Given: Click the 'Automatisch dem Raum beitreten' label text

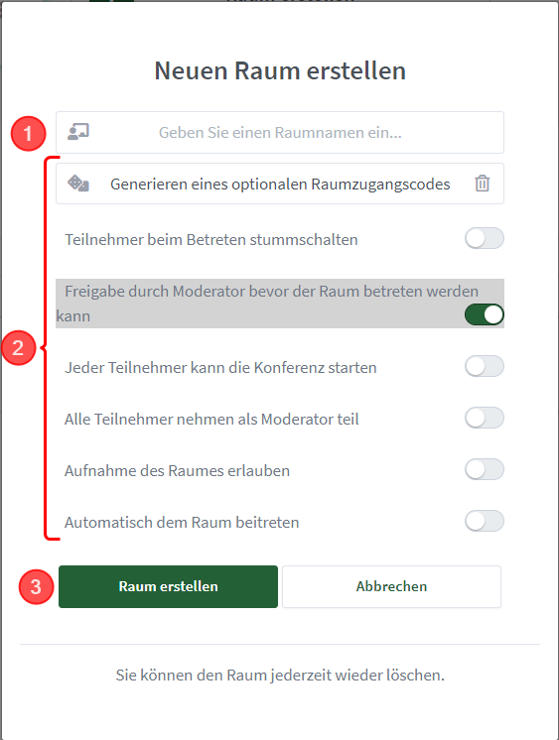Looking at the screenshot, I should click(x=182, y=523).
